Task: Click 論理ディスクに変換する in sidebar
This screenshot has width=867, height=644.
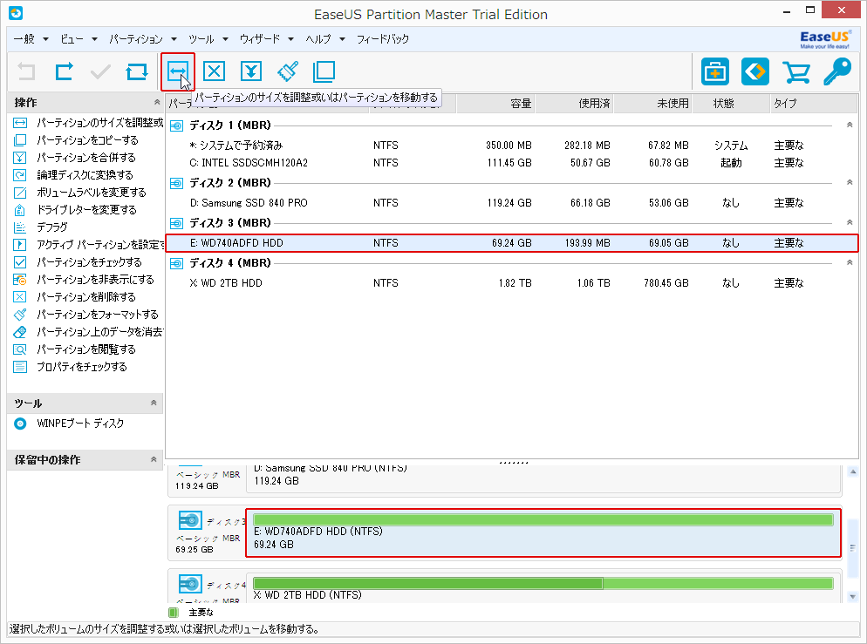Action: tap(85, 175)
